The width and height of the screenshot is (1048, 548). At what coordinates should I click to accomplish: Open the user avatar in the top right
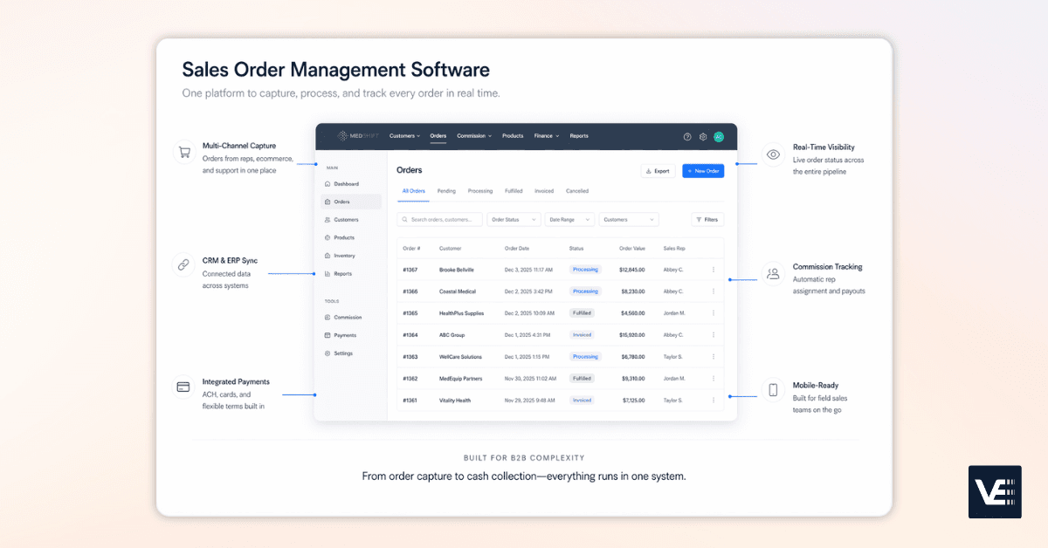pyautogui.click(x=717, y=136)
